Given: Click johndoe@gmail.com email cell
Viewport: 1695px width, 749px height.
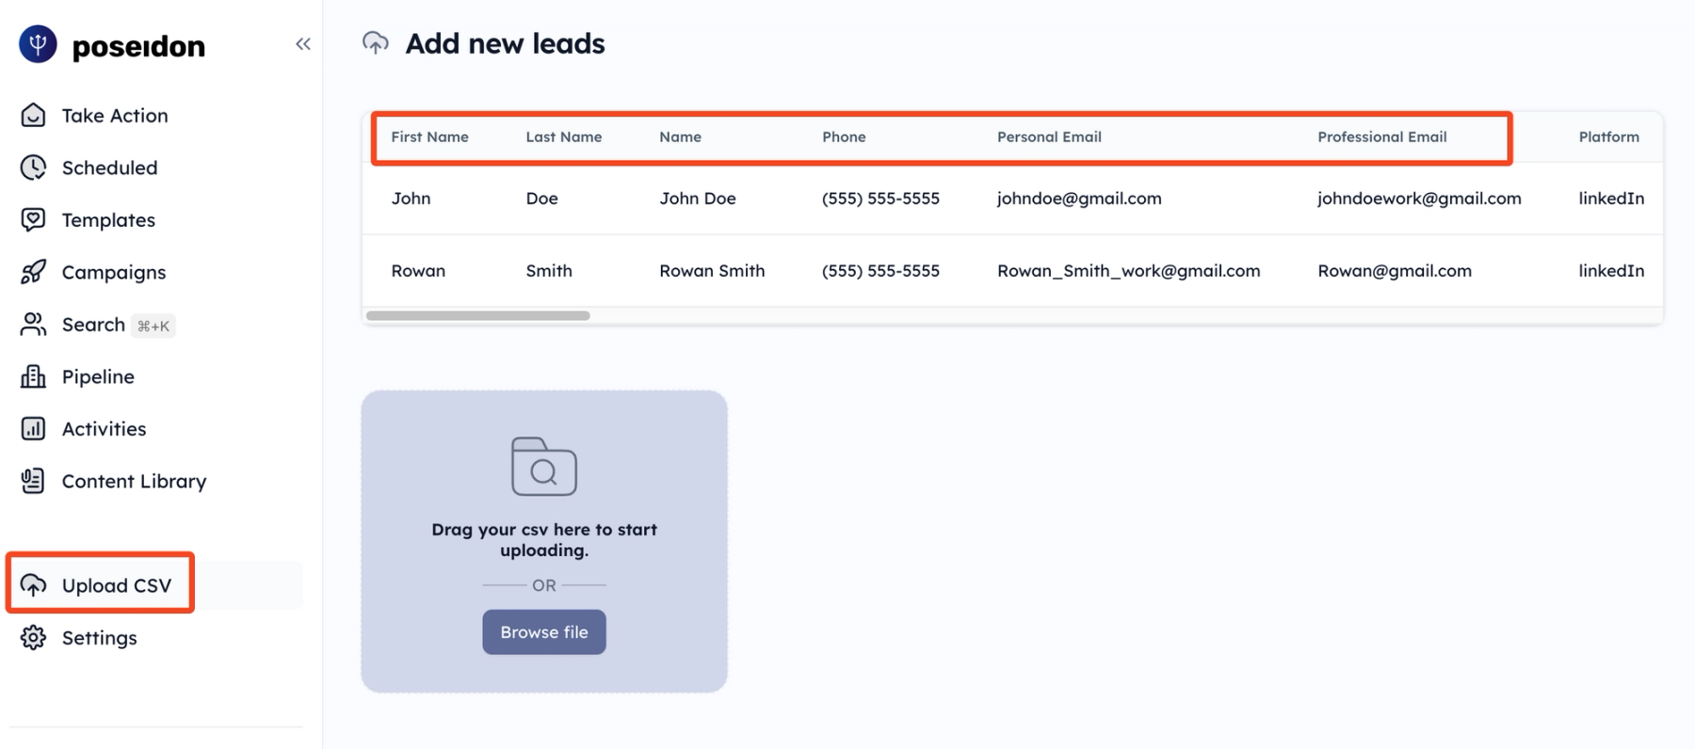Looking at the screenshot, I should pos(1079,198).
